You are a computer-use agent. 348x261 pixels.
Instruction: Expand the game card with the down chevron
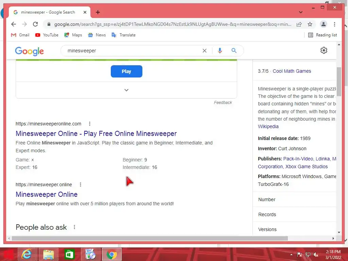tap(126, 90)
